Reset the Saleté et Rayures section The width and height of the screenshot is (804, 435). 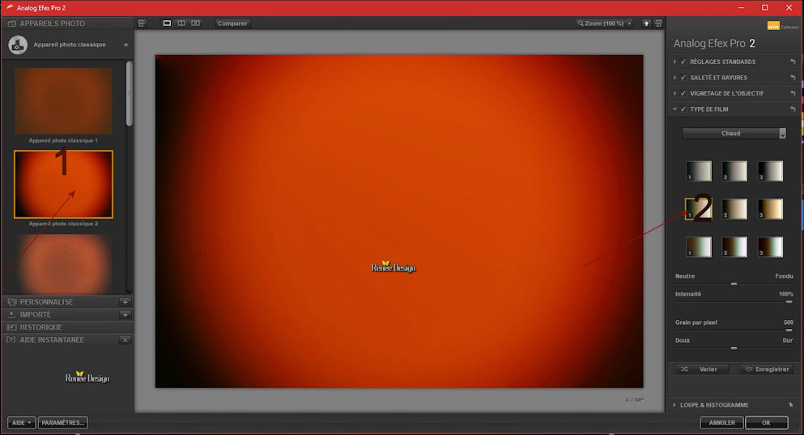point(793,78)
